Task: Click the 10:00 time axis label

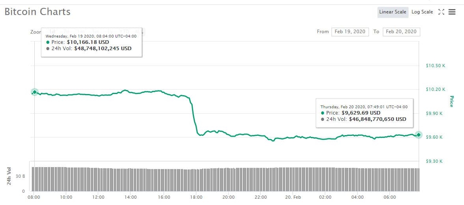Action: [x=66, y=197]
